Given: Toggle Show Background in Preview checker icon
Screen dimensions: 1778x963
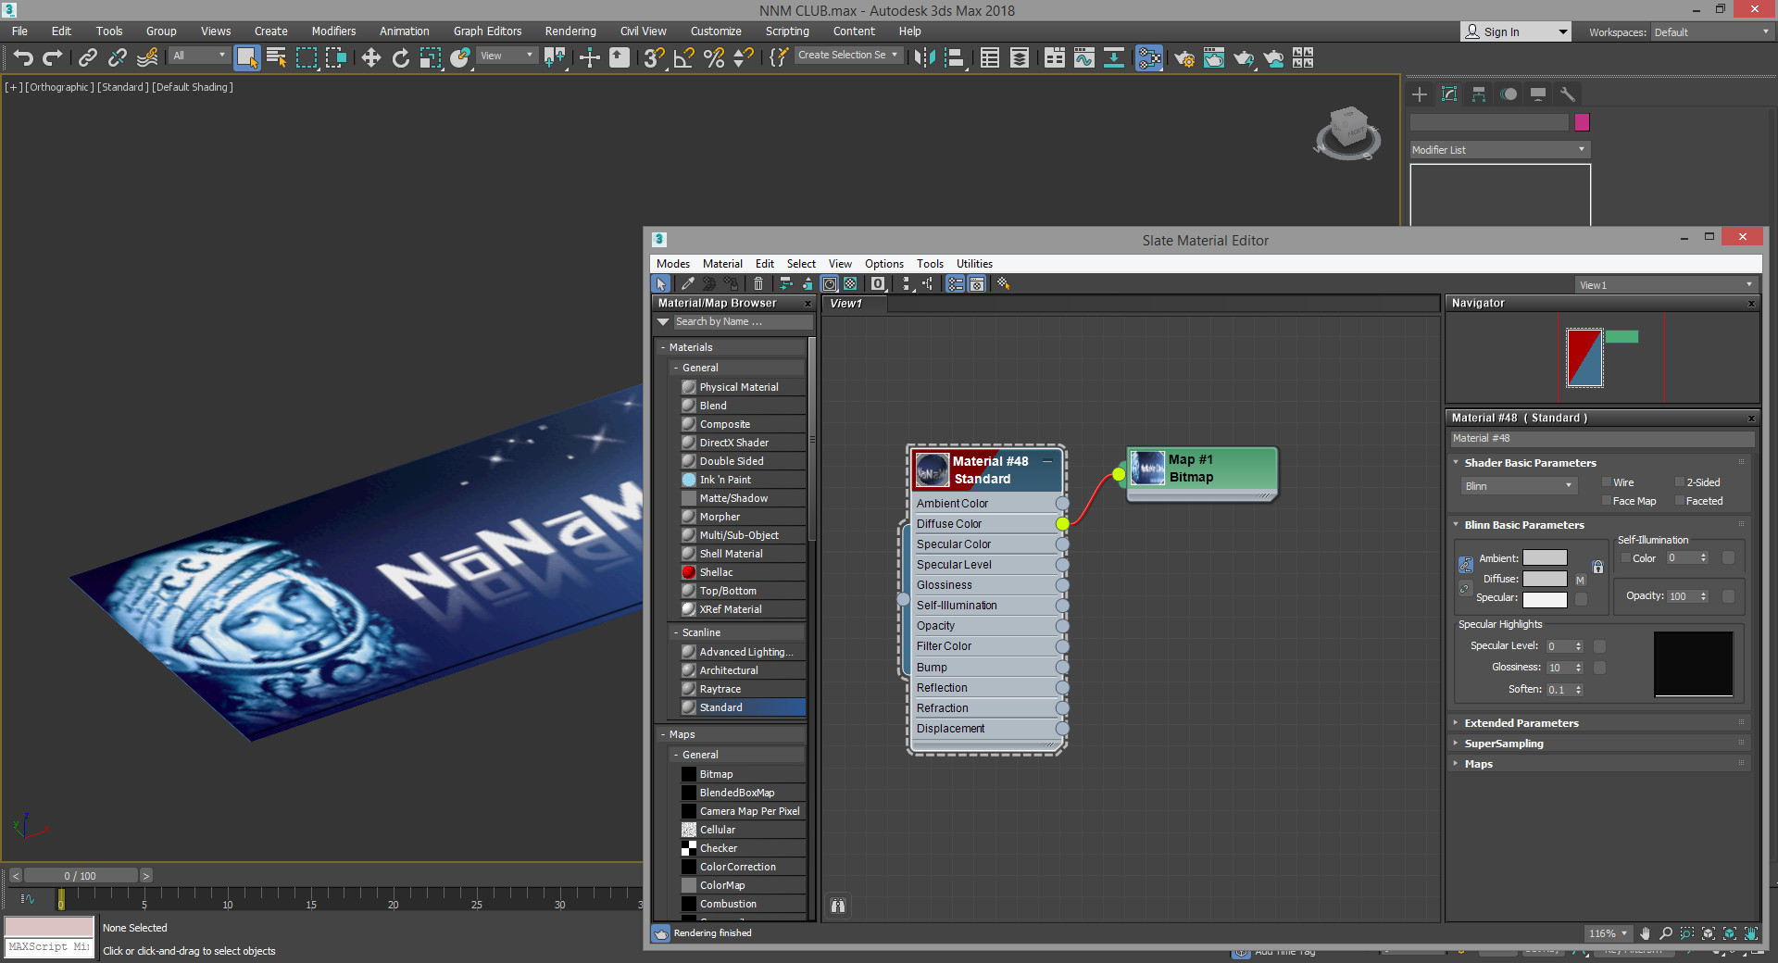Looking at the screenshot, I should [x=850, y=284].
